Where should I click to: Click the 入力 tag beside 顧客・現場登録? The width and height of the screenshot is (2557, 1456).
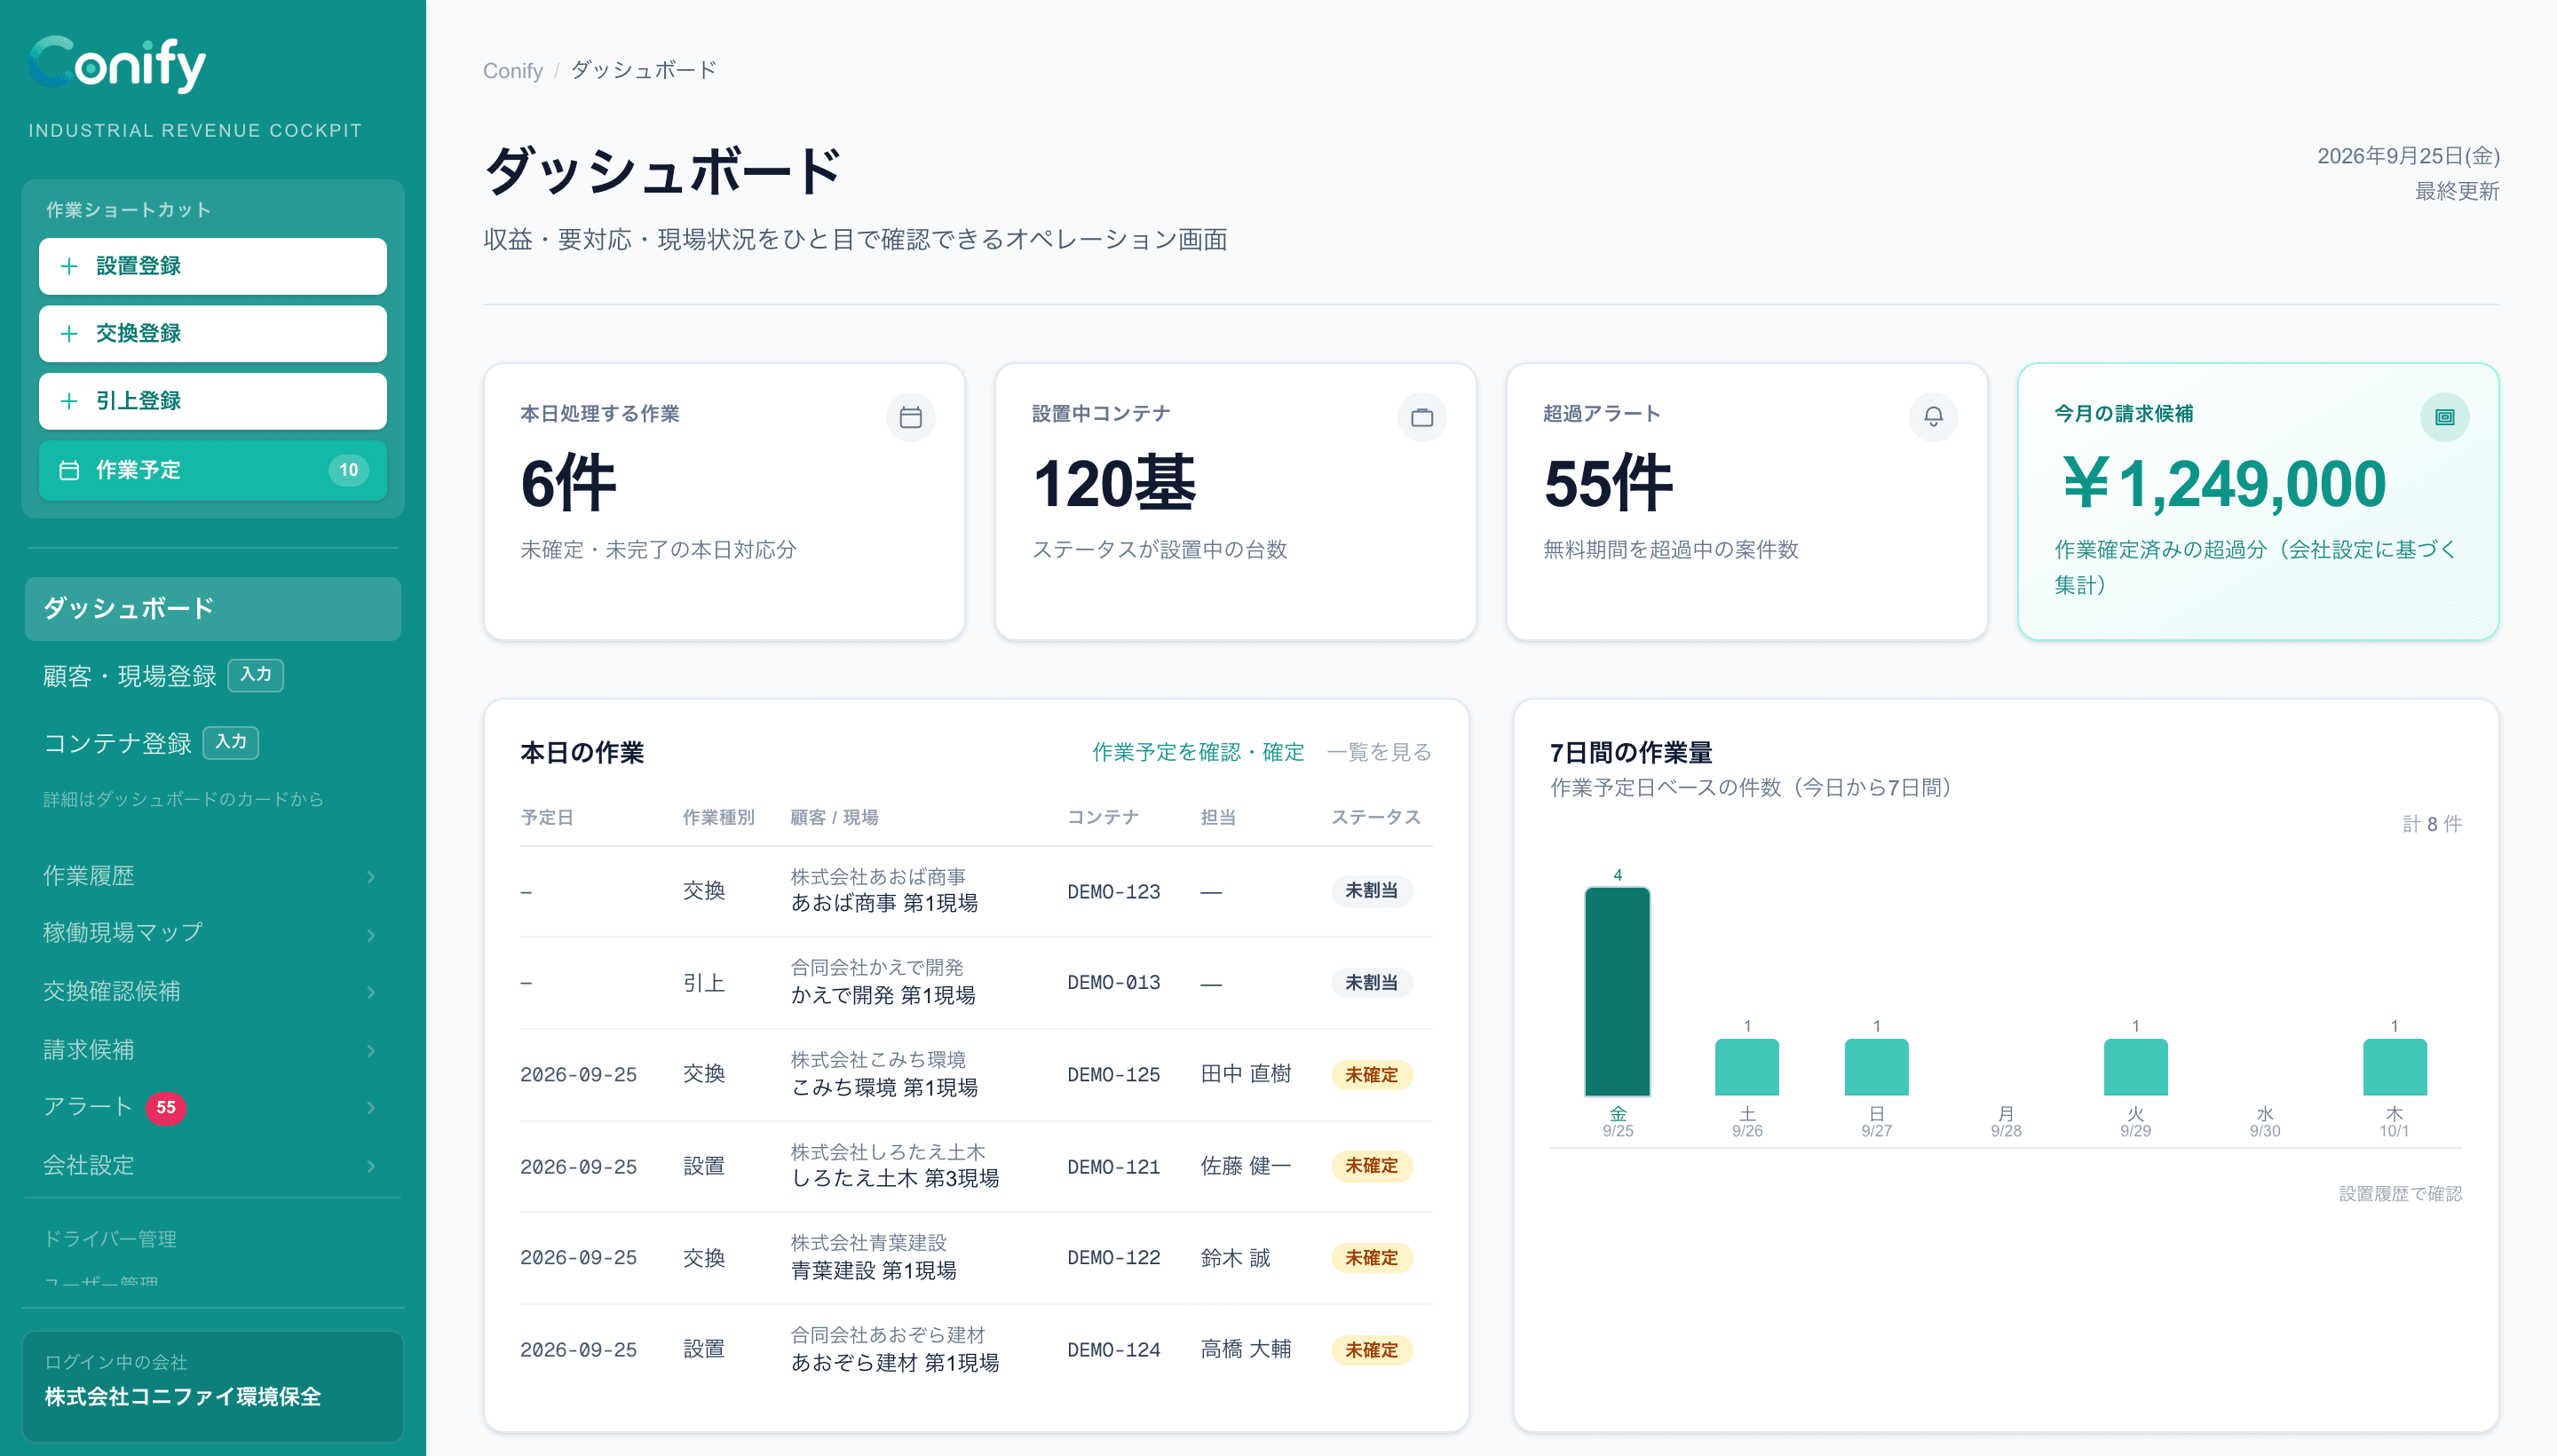tap(256, 675)
